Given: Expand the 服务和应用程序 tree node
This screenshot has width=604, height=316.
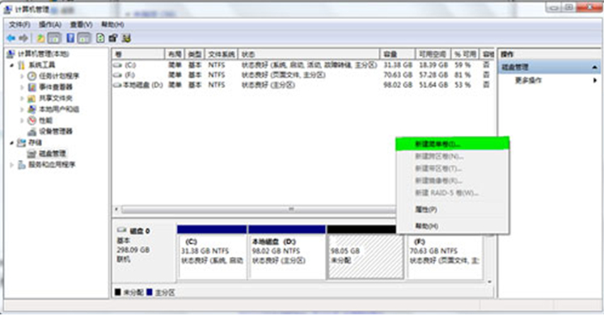Looking at the screenshot, I should point(12,165).
